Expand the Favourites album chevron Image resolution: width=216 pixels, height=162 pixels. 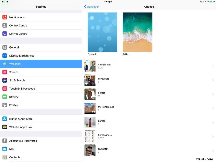[x=213, y=80]
